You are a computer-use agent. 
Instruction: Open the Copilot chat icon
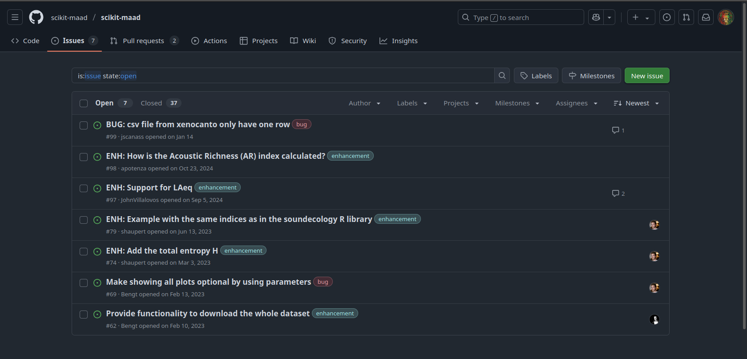596,17
